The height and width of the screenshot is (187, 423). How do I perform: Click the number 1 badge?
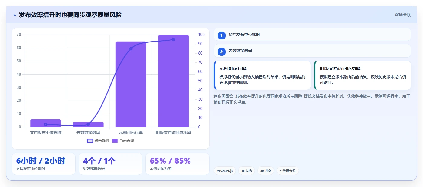tap(221, 35)
